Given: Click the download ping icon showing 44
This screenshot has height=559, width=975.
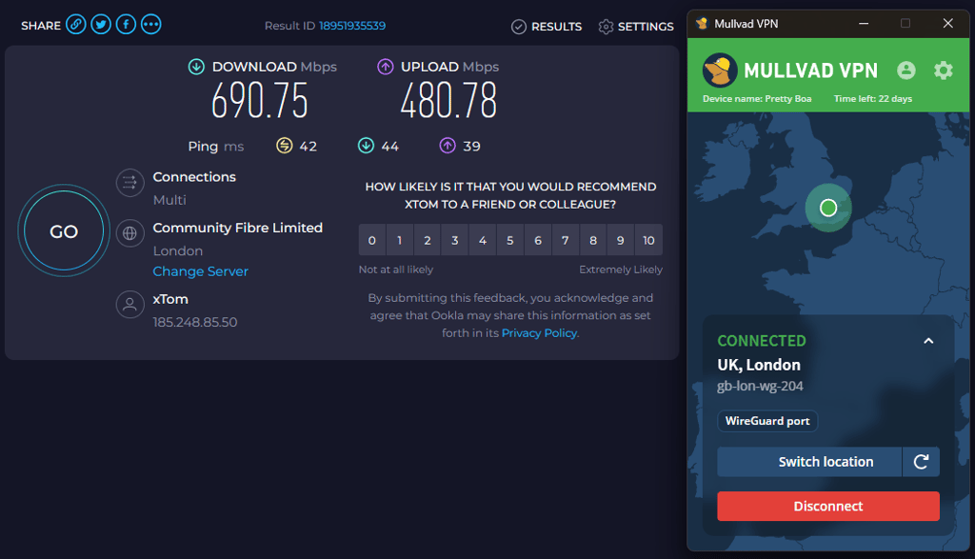Looking at the screenshot, I should click(367, 146).
